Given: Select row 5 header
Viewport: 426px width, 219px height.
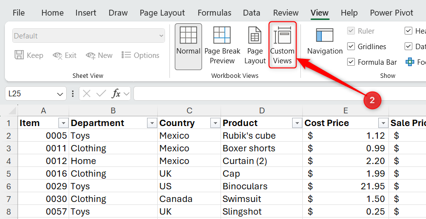Looking at the screenshot, I should (x=9, y=173).
